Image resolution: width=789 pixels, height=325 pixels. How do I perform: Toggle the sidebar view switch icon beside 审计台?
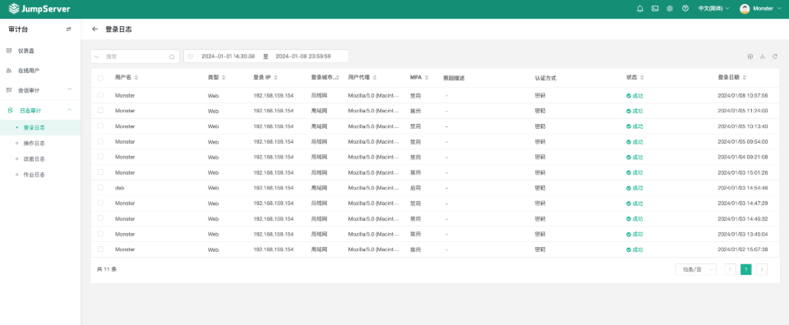point(68,29)
